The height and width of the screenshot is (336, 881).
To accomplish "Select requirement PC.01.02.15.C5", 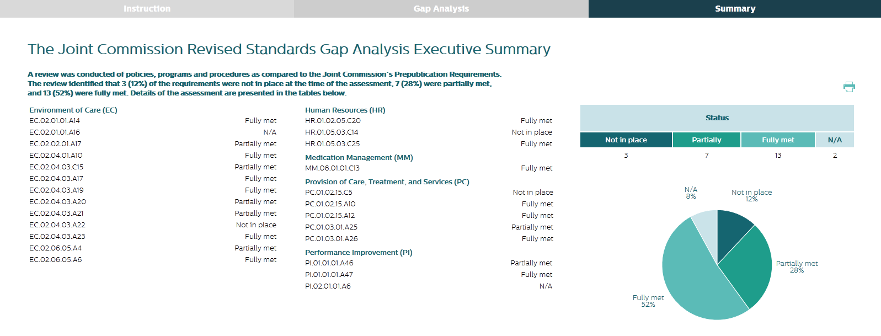I will (329, 193).
